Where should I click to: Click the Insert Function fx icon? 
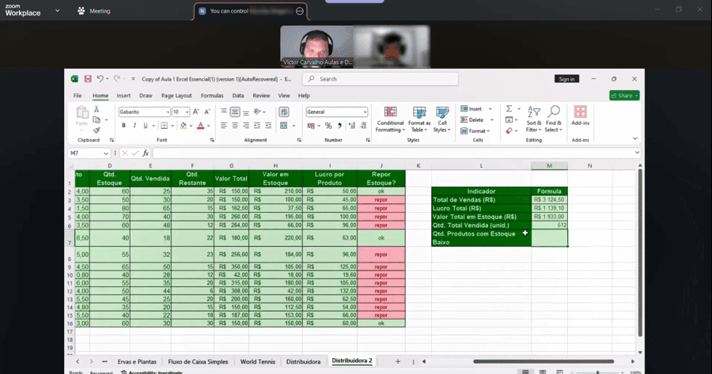[x=146, y=153]
